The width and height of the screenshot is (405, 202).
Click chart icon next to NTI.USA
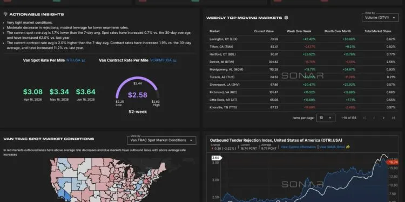pos(83,60)
